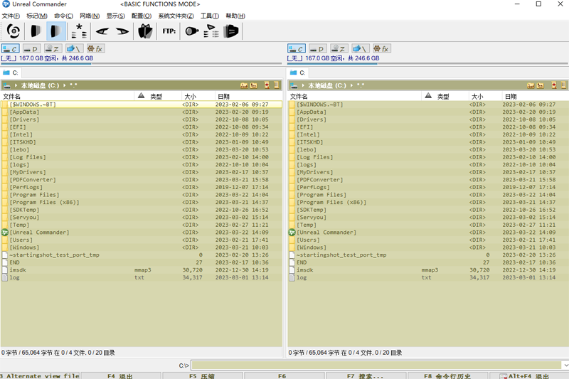Click the [无] volume label link in left panel
Viewport: 569px width, 379px height.
click(9, 58)
